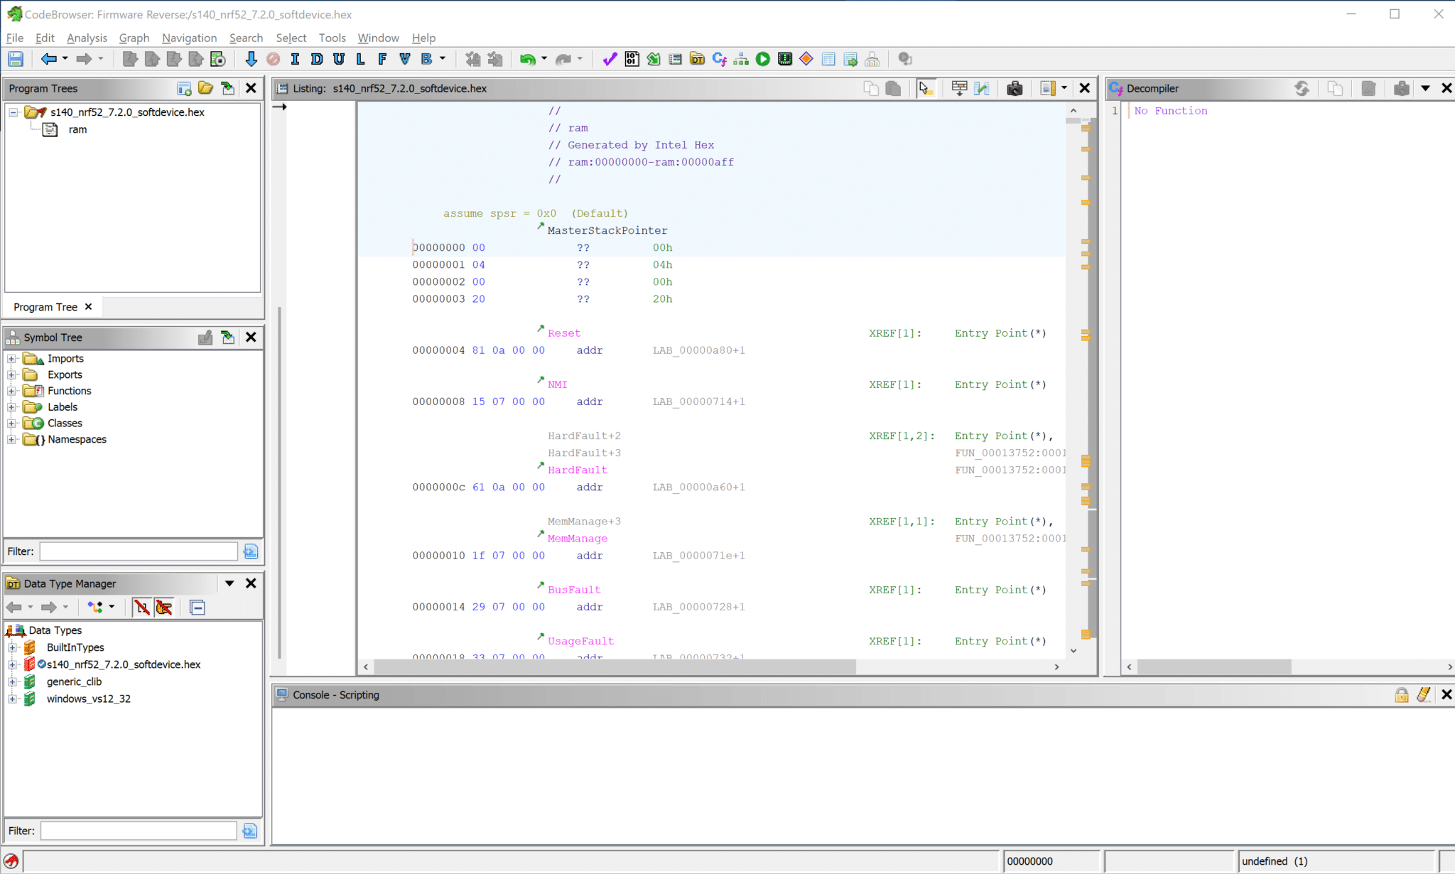Viewport: 1455px width, 874px height.
Task: Save the current program
Action: pos(15,59)
